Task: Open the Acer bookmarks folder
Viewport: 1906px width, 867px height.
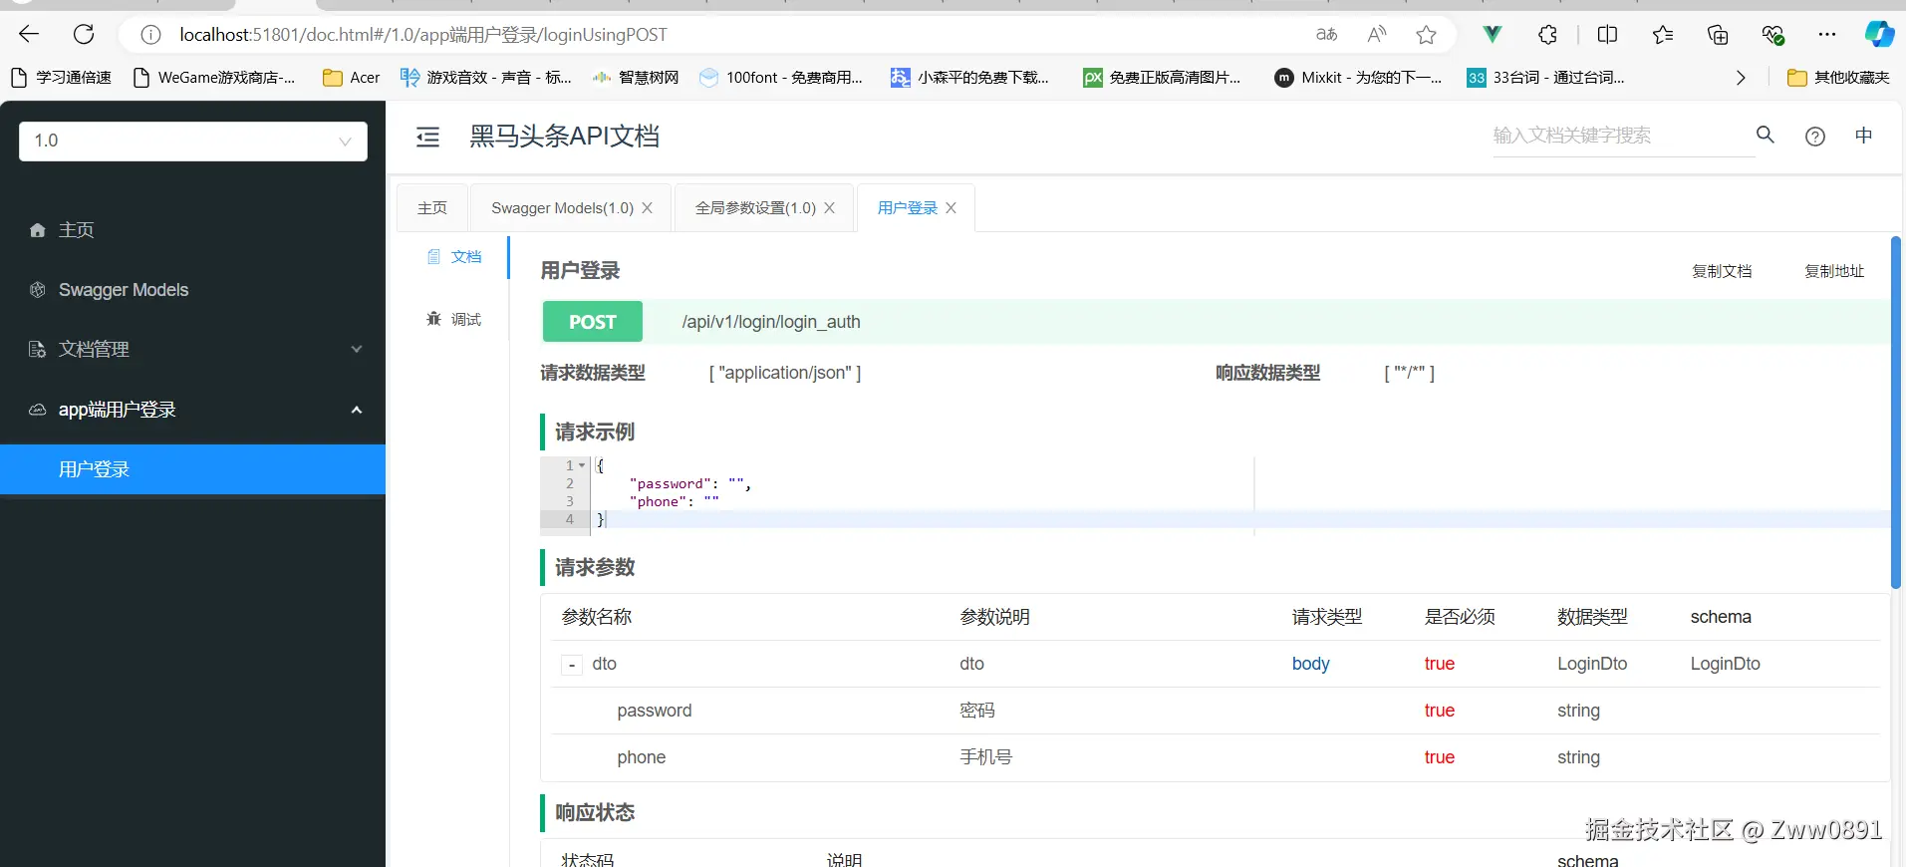Action: [x=352, y=78]
